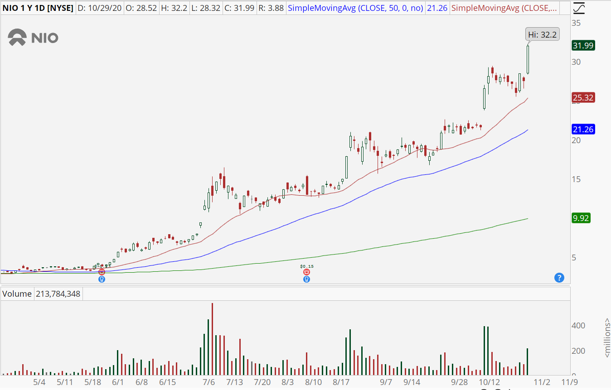This screenshot has height=390, width=611.
Task: Click the O: 28.52 open value
Action: pos(141,8)
